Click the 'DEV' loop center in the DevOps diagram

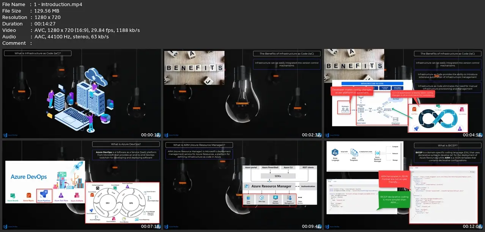pyautogui.click(x=108, y=203)
